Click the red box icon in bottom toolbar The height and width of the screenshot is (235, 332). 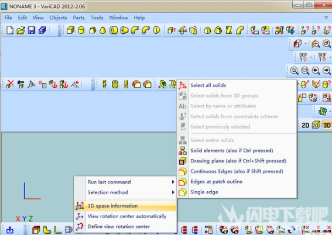pos(36,230)
